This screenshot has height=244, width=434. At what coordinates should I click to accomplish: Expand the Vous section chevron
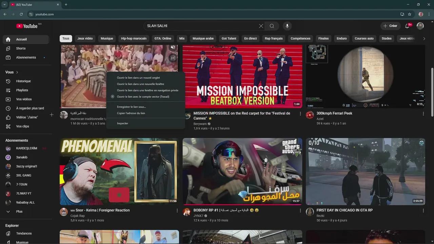point(17,72)
